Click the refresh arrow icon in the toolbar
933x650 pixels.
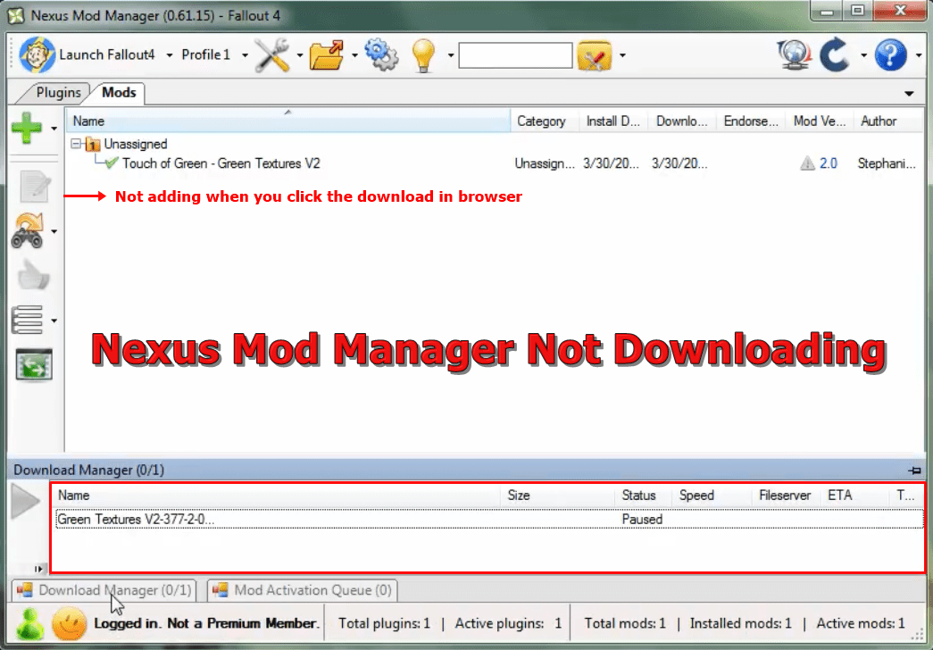point(835,54)
